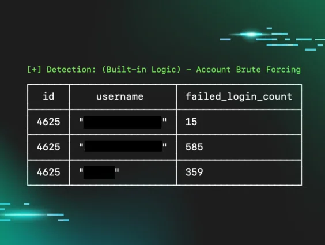Click the short redacted username in third row

point(99,172)
